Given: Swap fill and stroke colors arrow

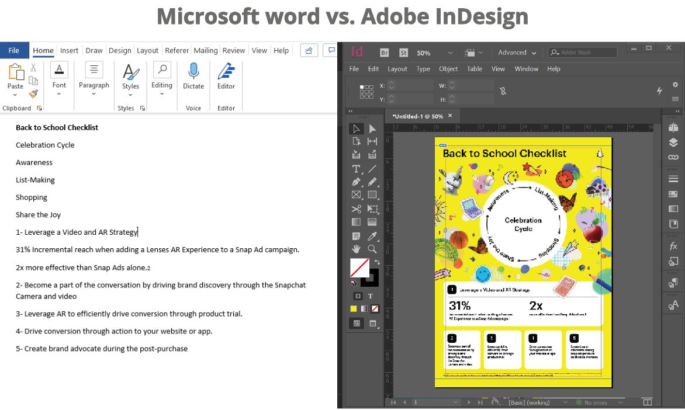Looking at the screenshot, I should pos(376,262).
